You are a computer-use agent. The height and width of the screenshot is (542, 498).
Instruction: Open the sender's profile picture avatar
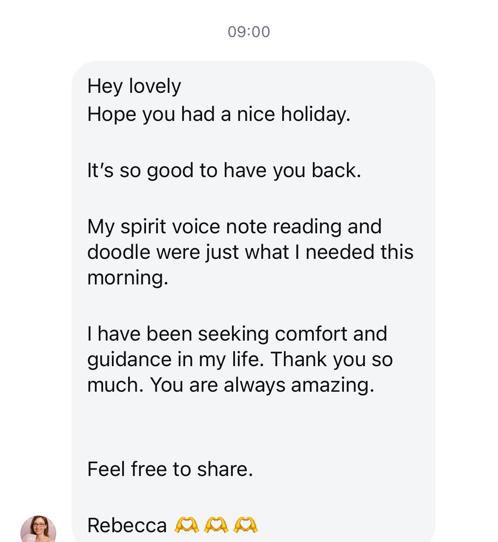[38, 529]
